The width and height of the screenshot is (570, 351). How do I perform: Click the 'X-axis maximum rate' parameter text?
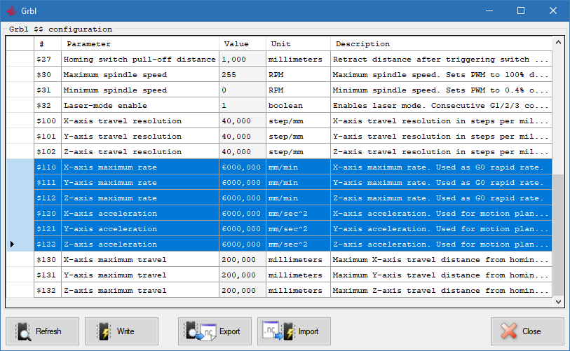110,167
